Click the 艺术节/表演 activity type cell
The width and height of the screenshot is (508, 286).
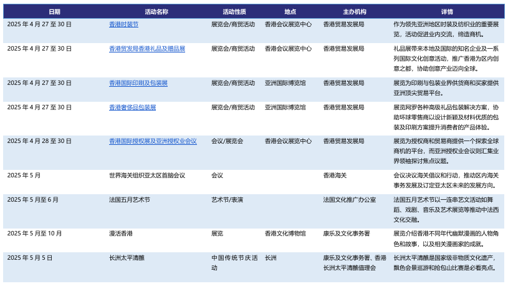click(227, 200)
